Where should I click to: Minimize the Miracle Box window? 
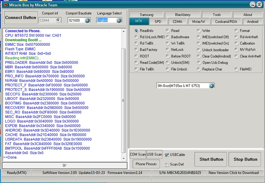tap(253, 5)
